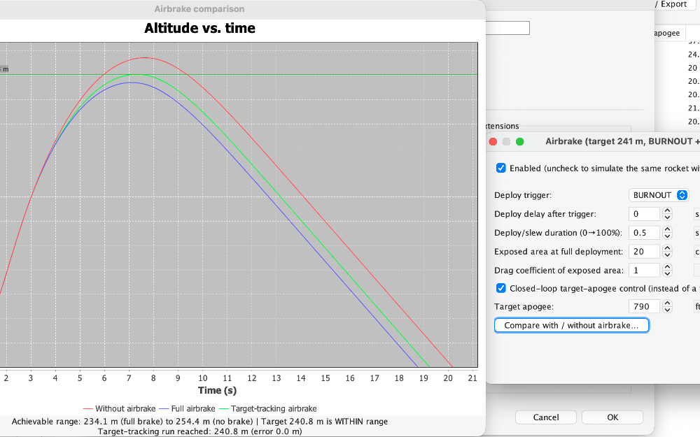Click the Deploy/slew duration field

[x=644, y=233]
